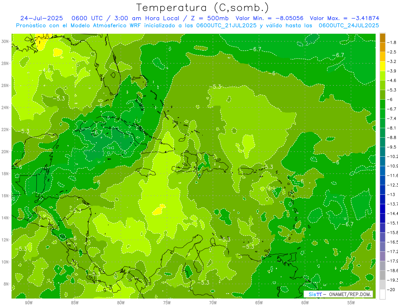Screen dimensions: 398x307
Task: Click the '70W' longitude axis label
Action: 213,303
